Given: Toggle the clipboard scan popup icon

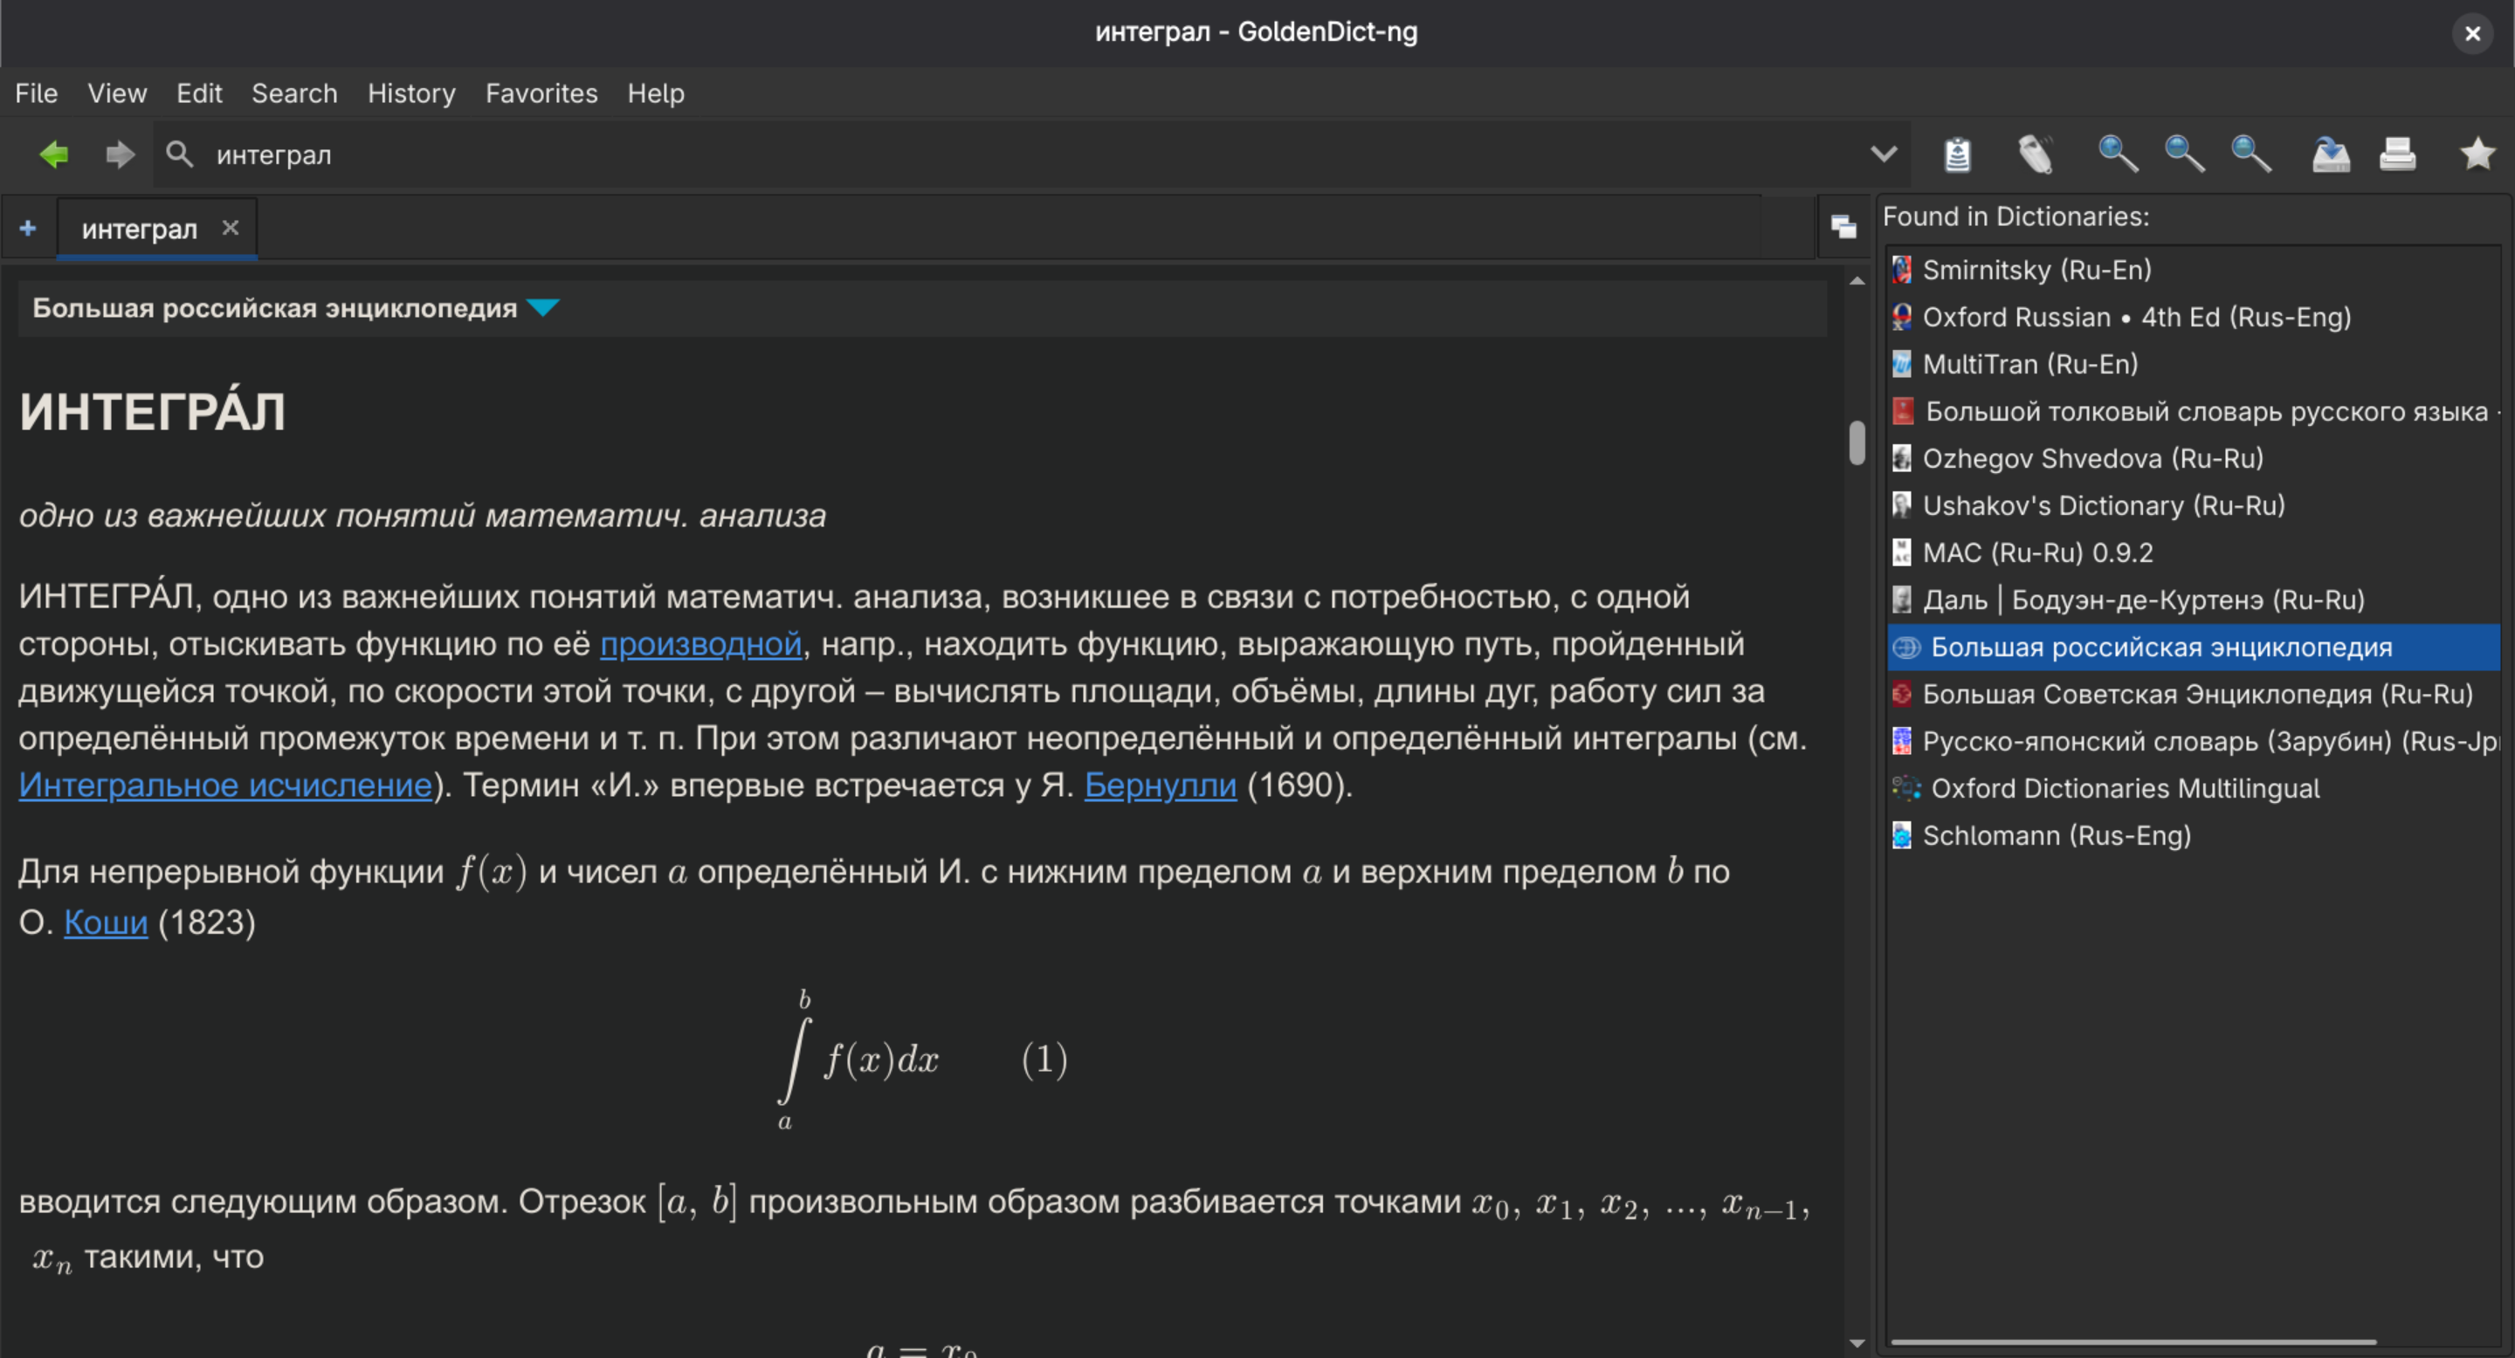Looking at the screenshot, I should click(x=1958, y=154).
